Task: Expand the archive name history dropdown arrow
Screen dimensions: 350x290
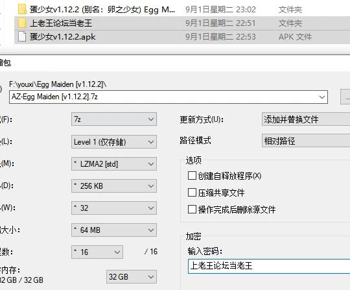Action: tap(322, 97)
